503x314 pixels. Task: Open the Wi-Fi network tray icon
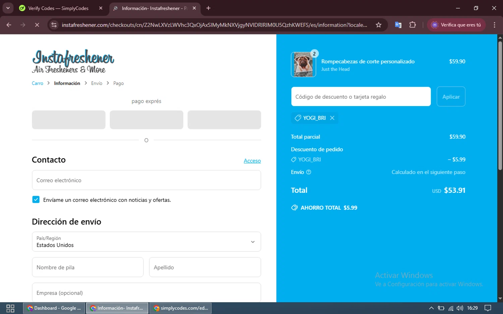coord(451,308)
